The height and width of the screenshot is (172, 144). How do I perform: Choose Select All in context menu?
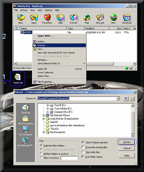point(59,69)
